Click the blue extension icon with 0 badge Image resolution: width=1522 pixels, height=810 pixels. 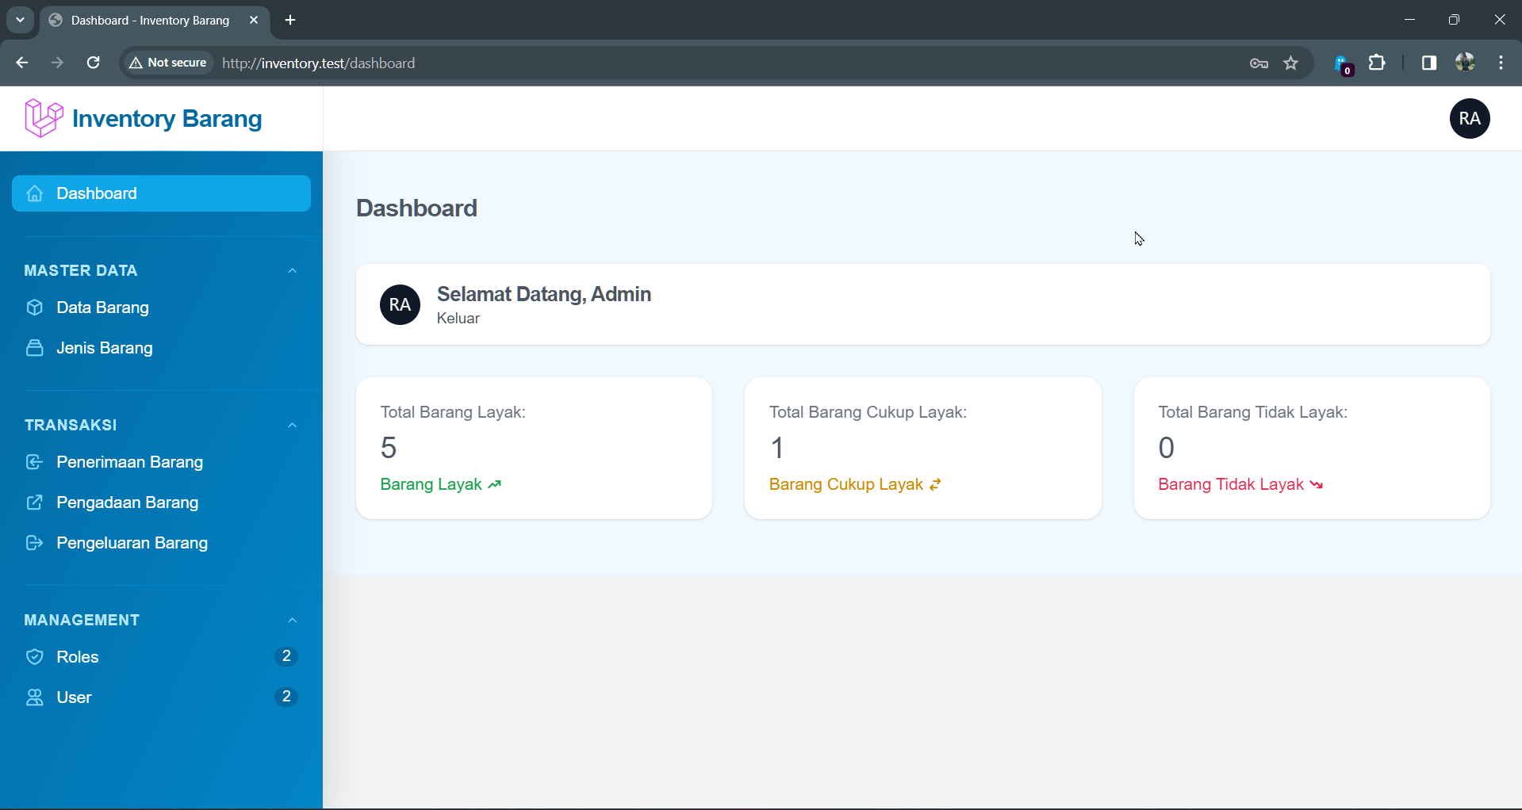click(x=1343, y=64)
